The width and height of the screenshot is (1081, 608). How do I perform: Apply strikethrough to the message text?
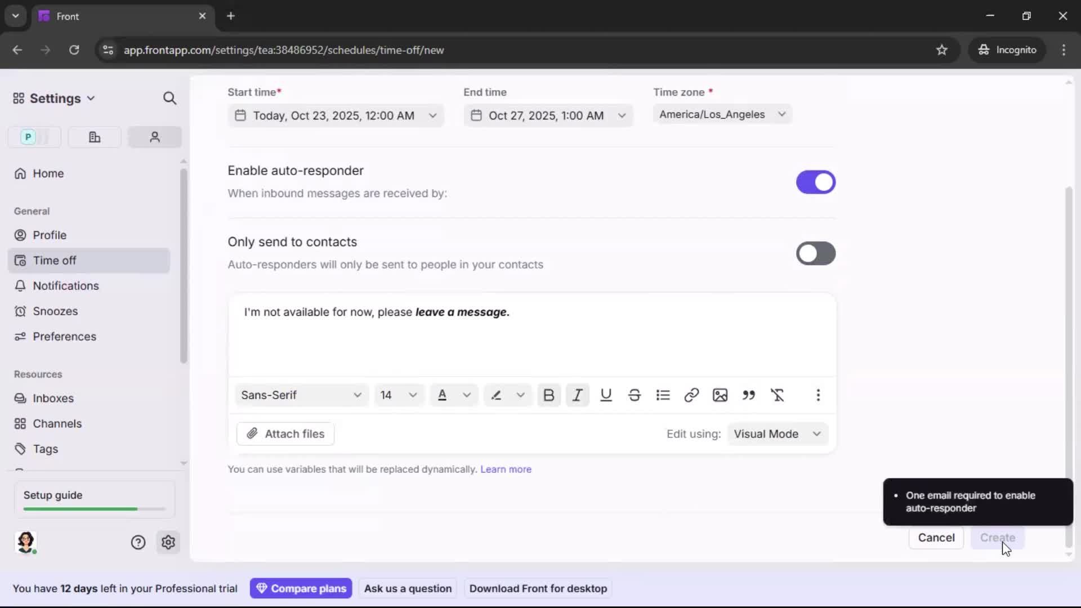click(635, 395)
